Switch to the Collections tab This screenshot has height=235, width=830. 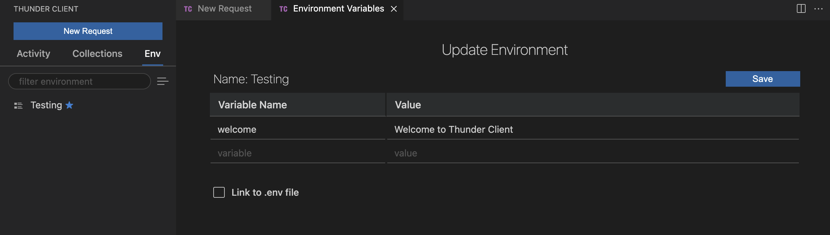point(97,54)
